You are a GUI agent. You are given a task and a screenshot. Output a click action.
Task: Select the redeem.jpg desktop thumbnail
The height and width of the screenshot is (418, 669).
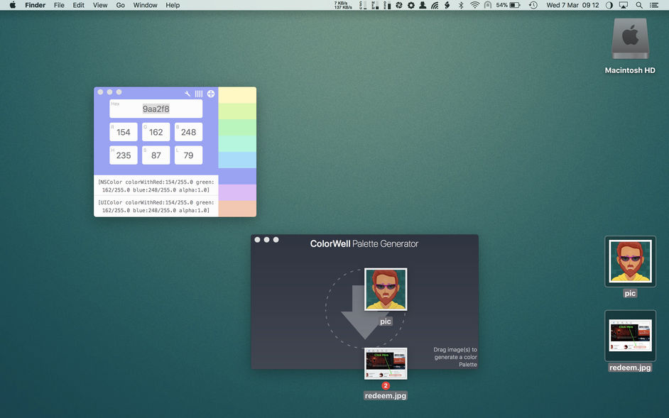pos(630,336)
